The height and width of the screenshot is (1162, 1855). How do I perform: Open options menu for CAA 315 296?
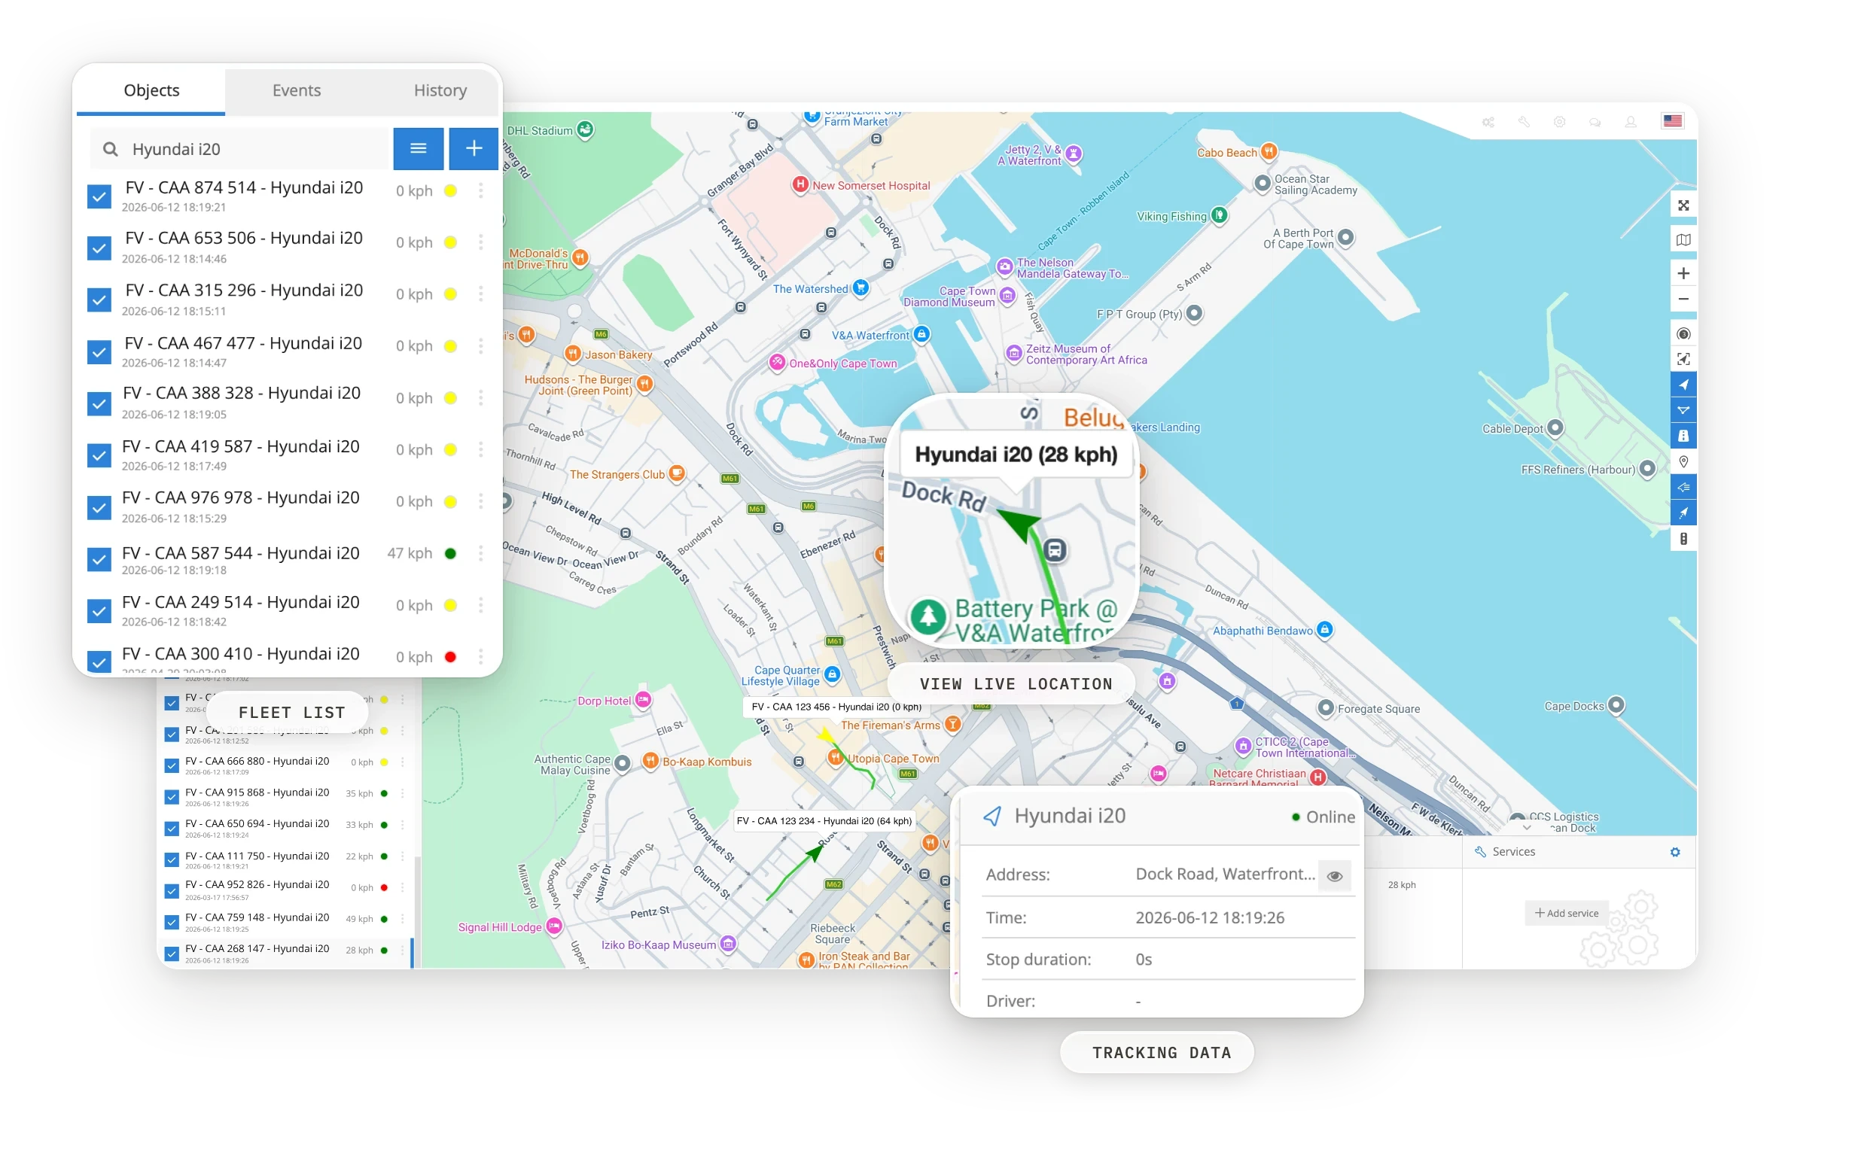[x=481, y=294]
